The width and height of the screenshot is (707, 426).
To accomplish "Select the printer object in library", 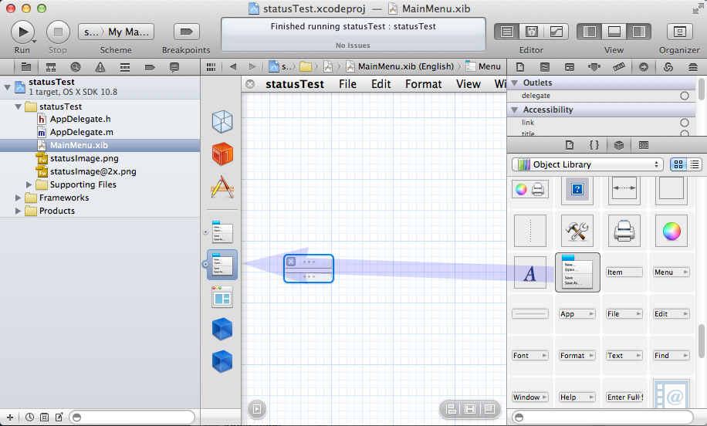I will point(624,232).
